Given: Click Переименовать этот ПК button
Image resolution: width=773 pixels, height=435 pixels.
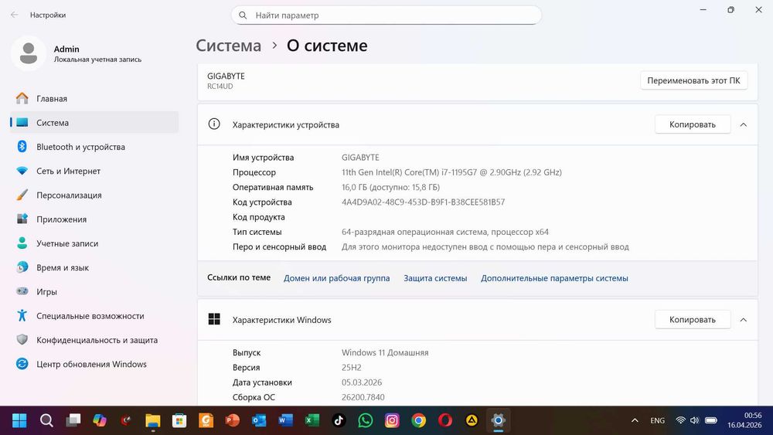Looking at the screenshot, I should tap(693, 80).
